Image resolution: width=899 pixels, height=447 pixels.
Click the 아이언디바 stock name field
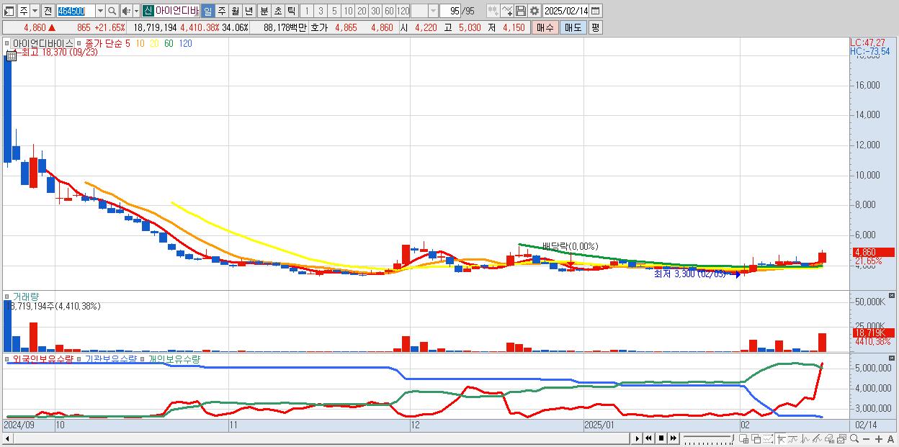point(176,11)
